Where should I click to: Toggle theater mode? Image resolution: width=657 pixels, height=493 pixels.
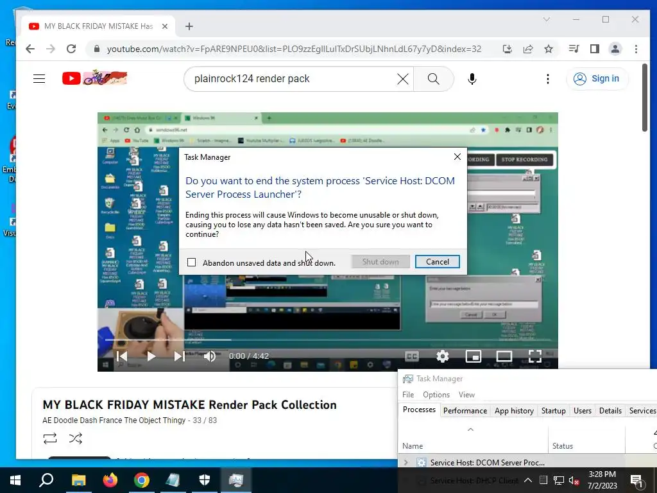coord(504,356)
